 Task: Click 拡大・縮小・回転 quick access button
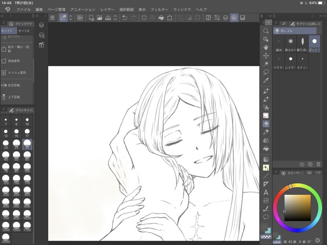point(17,49)
